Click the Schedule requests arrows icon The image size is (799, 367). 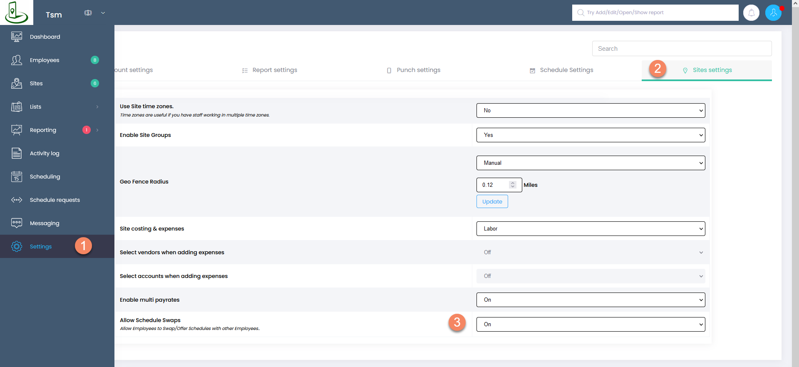click(17, 200)
